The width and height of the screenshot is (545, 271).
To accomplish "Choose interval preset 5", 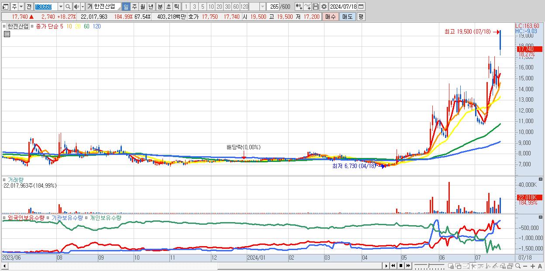I will 203,7.
